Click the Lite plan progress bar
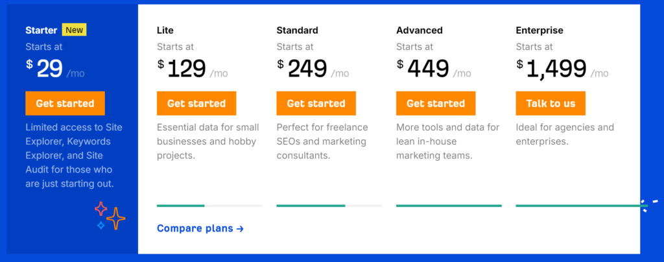Screen dimensions: 664x262 coord(209,206)
